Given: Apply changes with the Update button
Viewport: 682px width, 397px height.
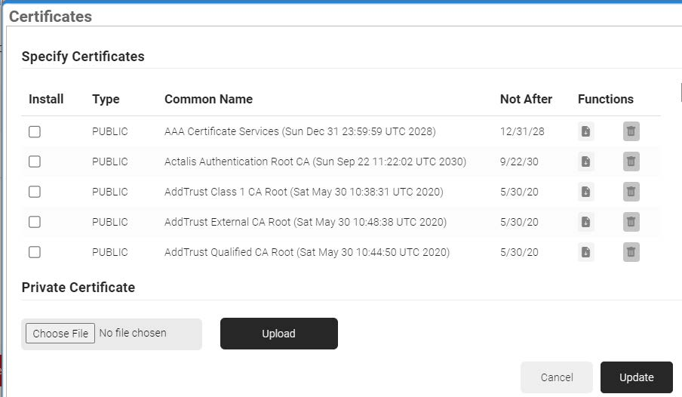Looking at the screenshot, I should pos(636,377).
